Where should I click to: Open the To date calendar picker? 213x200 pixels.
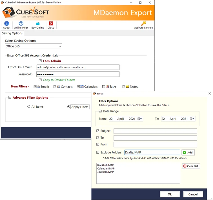(192, 119)
